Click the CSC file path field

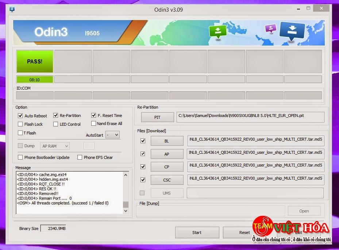click(255, 180)
